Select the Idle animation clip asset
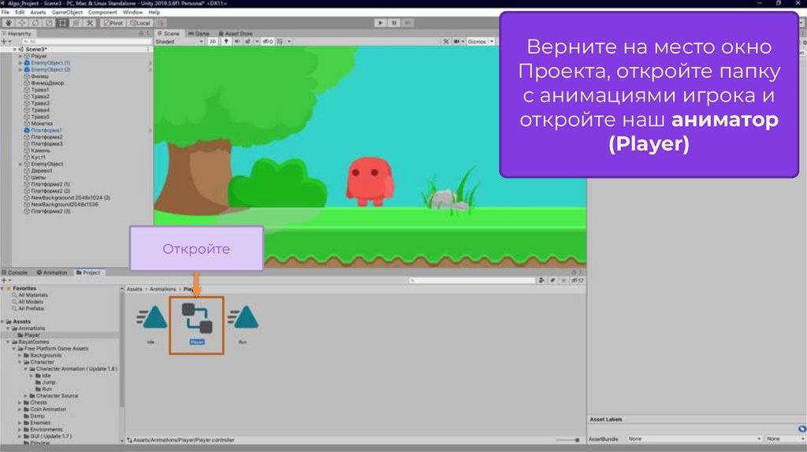 151,324
